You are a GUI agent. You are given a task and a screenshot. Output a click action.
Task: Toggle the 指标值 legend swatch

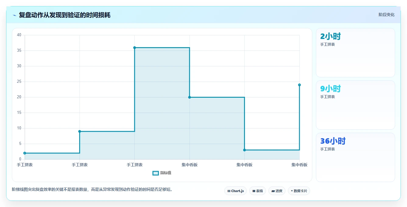155,173
